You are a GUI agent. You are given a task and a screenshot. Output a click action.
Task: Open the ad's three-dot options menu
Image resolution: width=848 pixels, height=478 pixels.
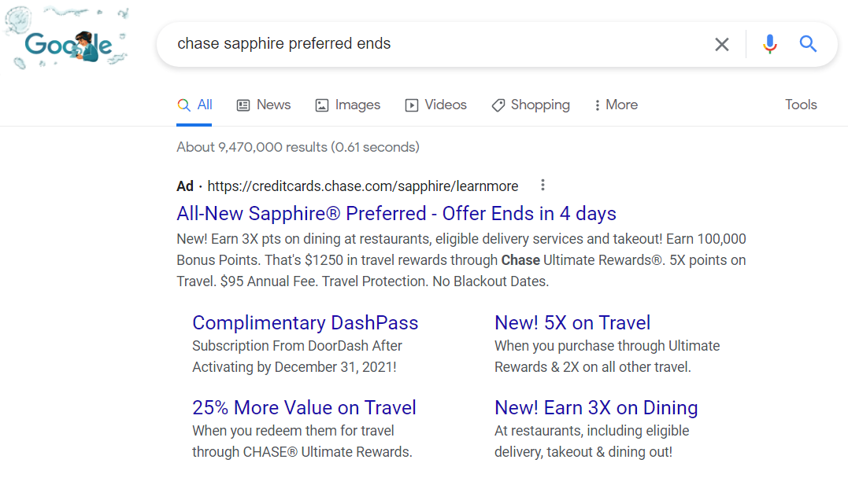coord(542,186)
